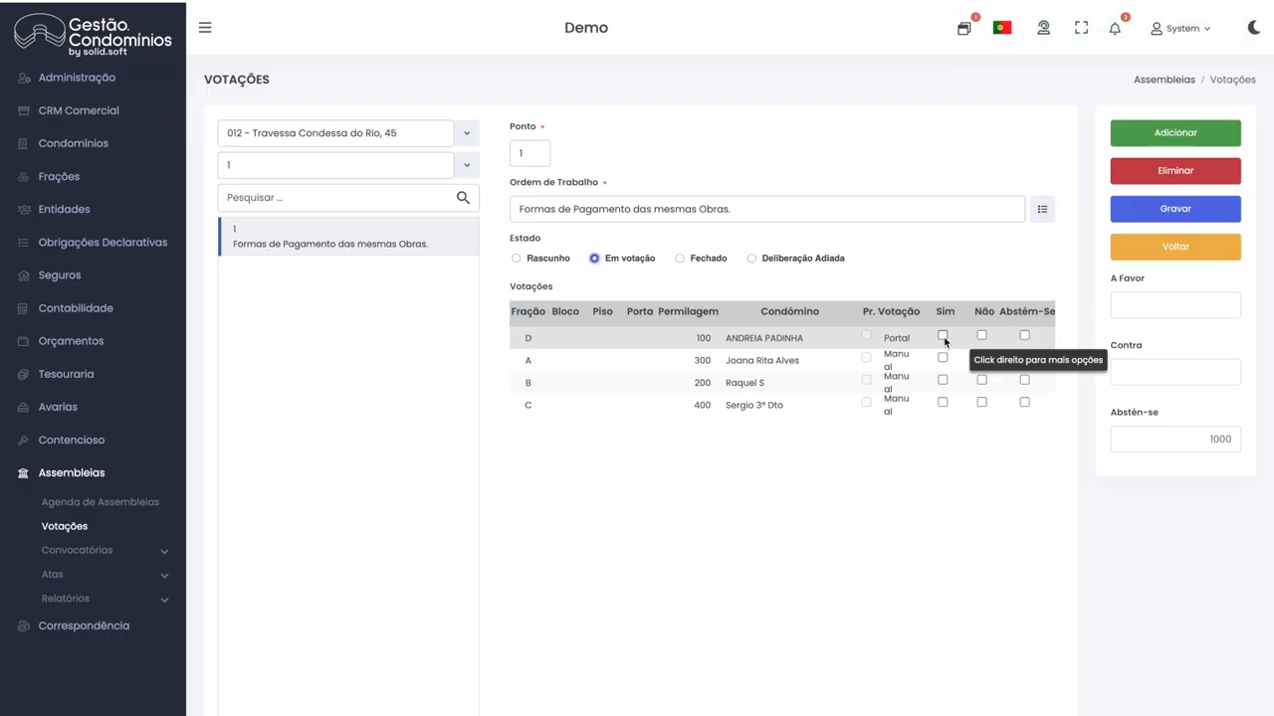Switch to dark mode moon icon
1274x716 pixels.
[x=1253, y=28]
